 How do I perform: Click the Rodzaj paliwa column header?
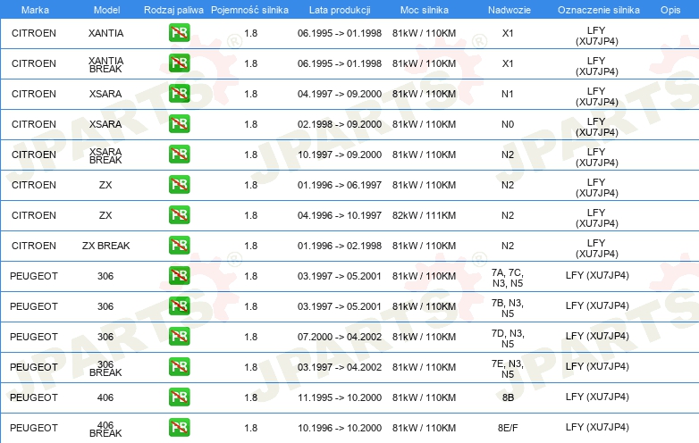pyautogui.click(x=173, y=10)
